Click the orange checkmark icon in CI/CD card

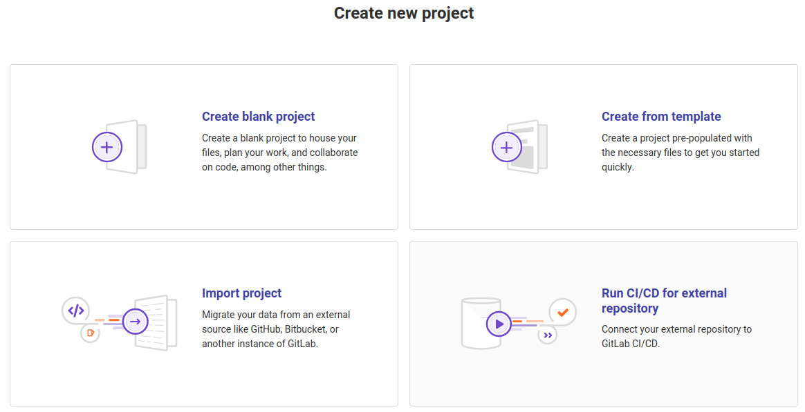(x=563, y=312)
